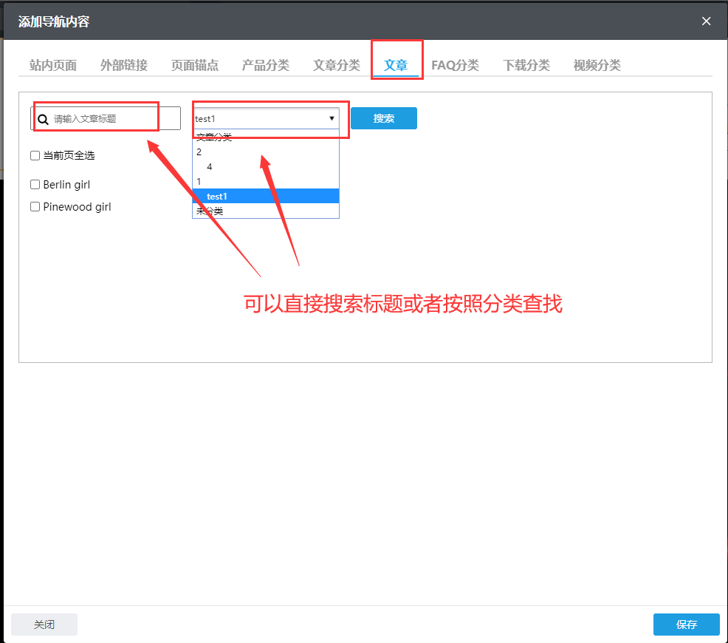Click the 关闭 close button
Image resolution: width=728 pixels, height=643 pixels.
click(44, 624)
